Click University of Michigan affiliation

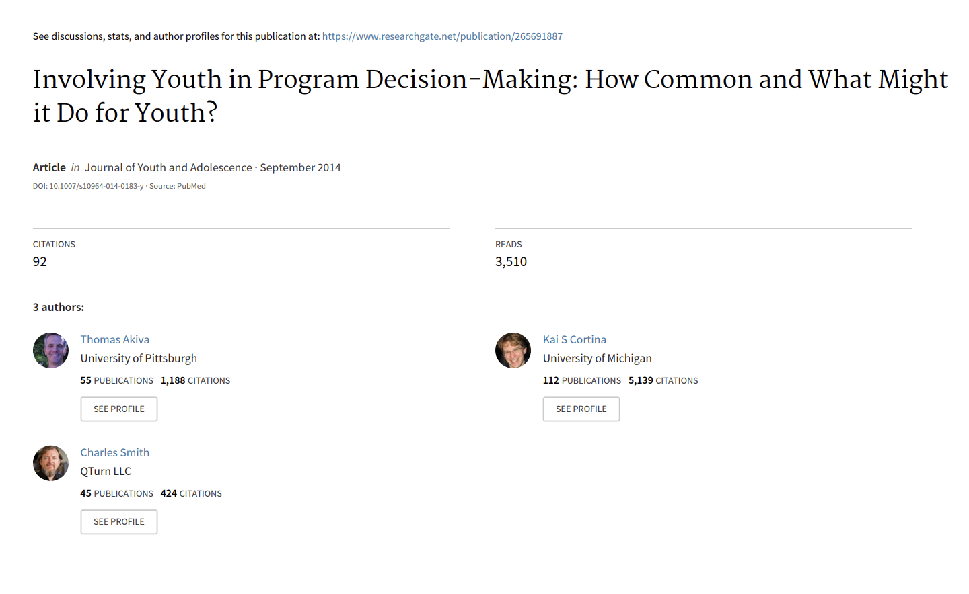[598, 358]
